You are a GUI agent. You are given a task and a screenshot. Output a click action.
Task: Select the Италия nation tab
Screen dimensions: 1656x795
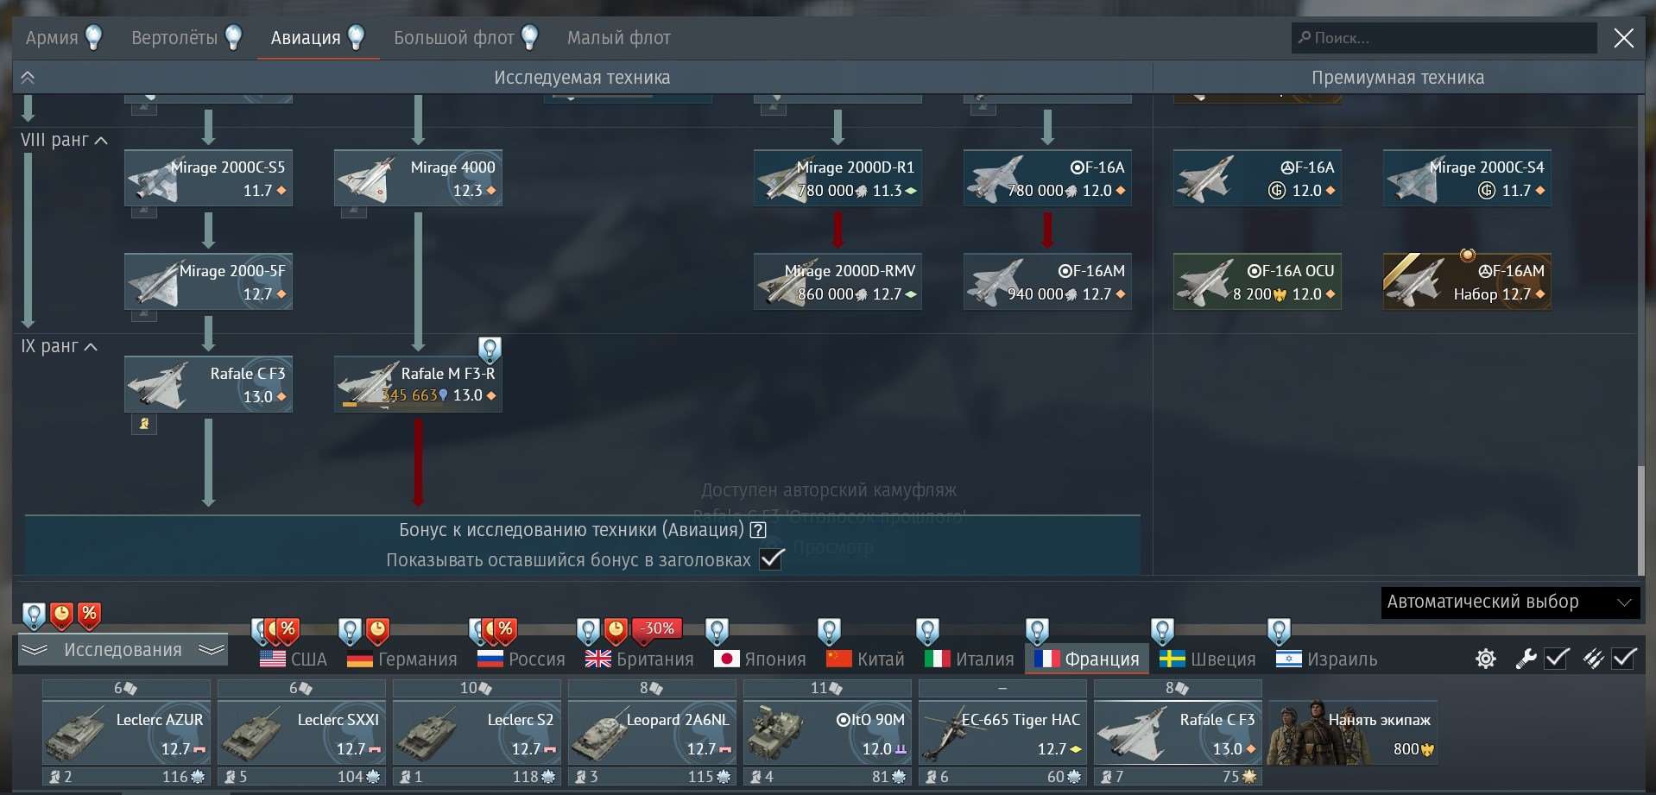click(x=969, y=659)
